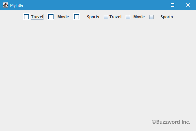Check the large blue-bordered Movie checkbox
The image size is (196, 131).
tap(51, 17)
